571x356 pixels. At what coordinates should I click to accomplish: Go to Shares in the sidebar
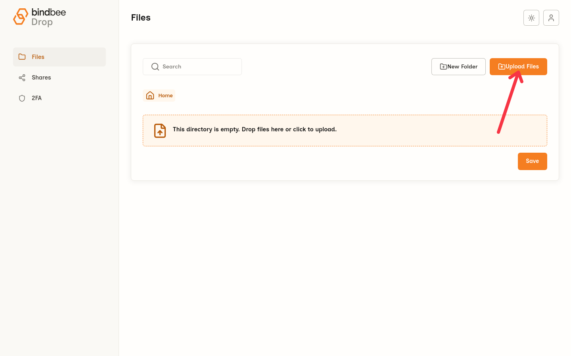[59, 78]
